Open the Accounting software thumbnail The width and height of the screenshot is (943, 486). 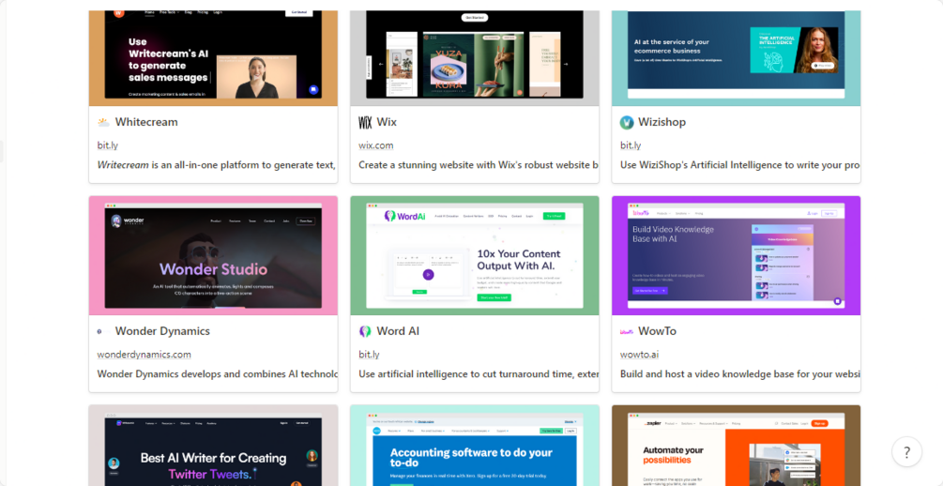[x=475, y=445]
